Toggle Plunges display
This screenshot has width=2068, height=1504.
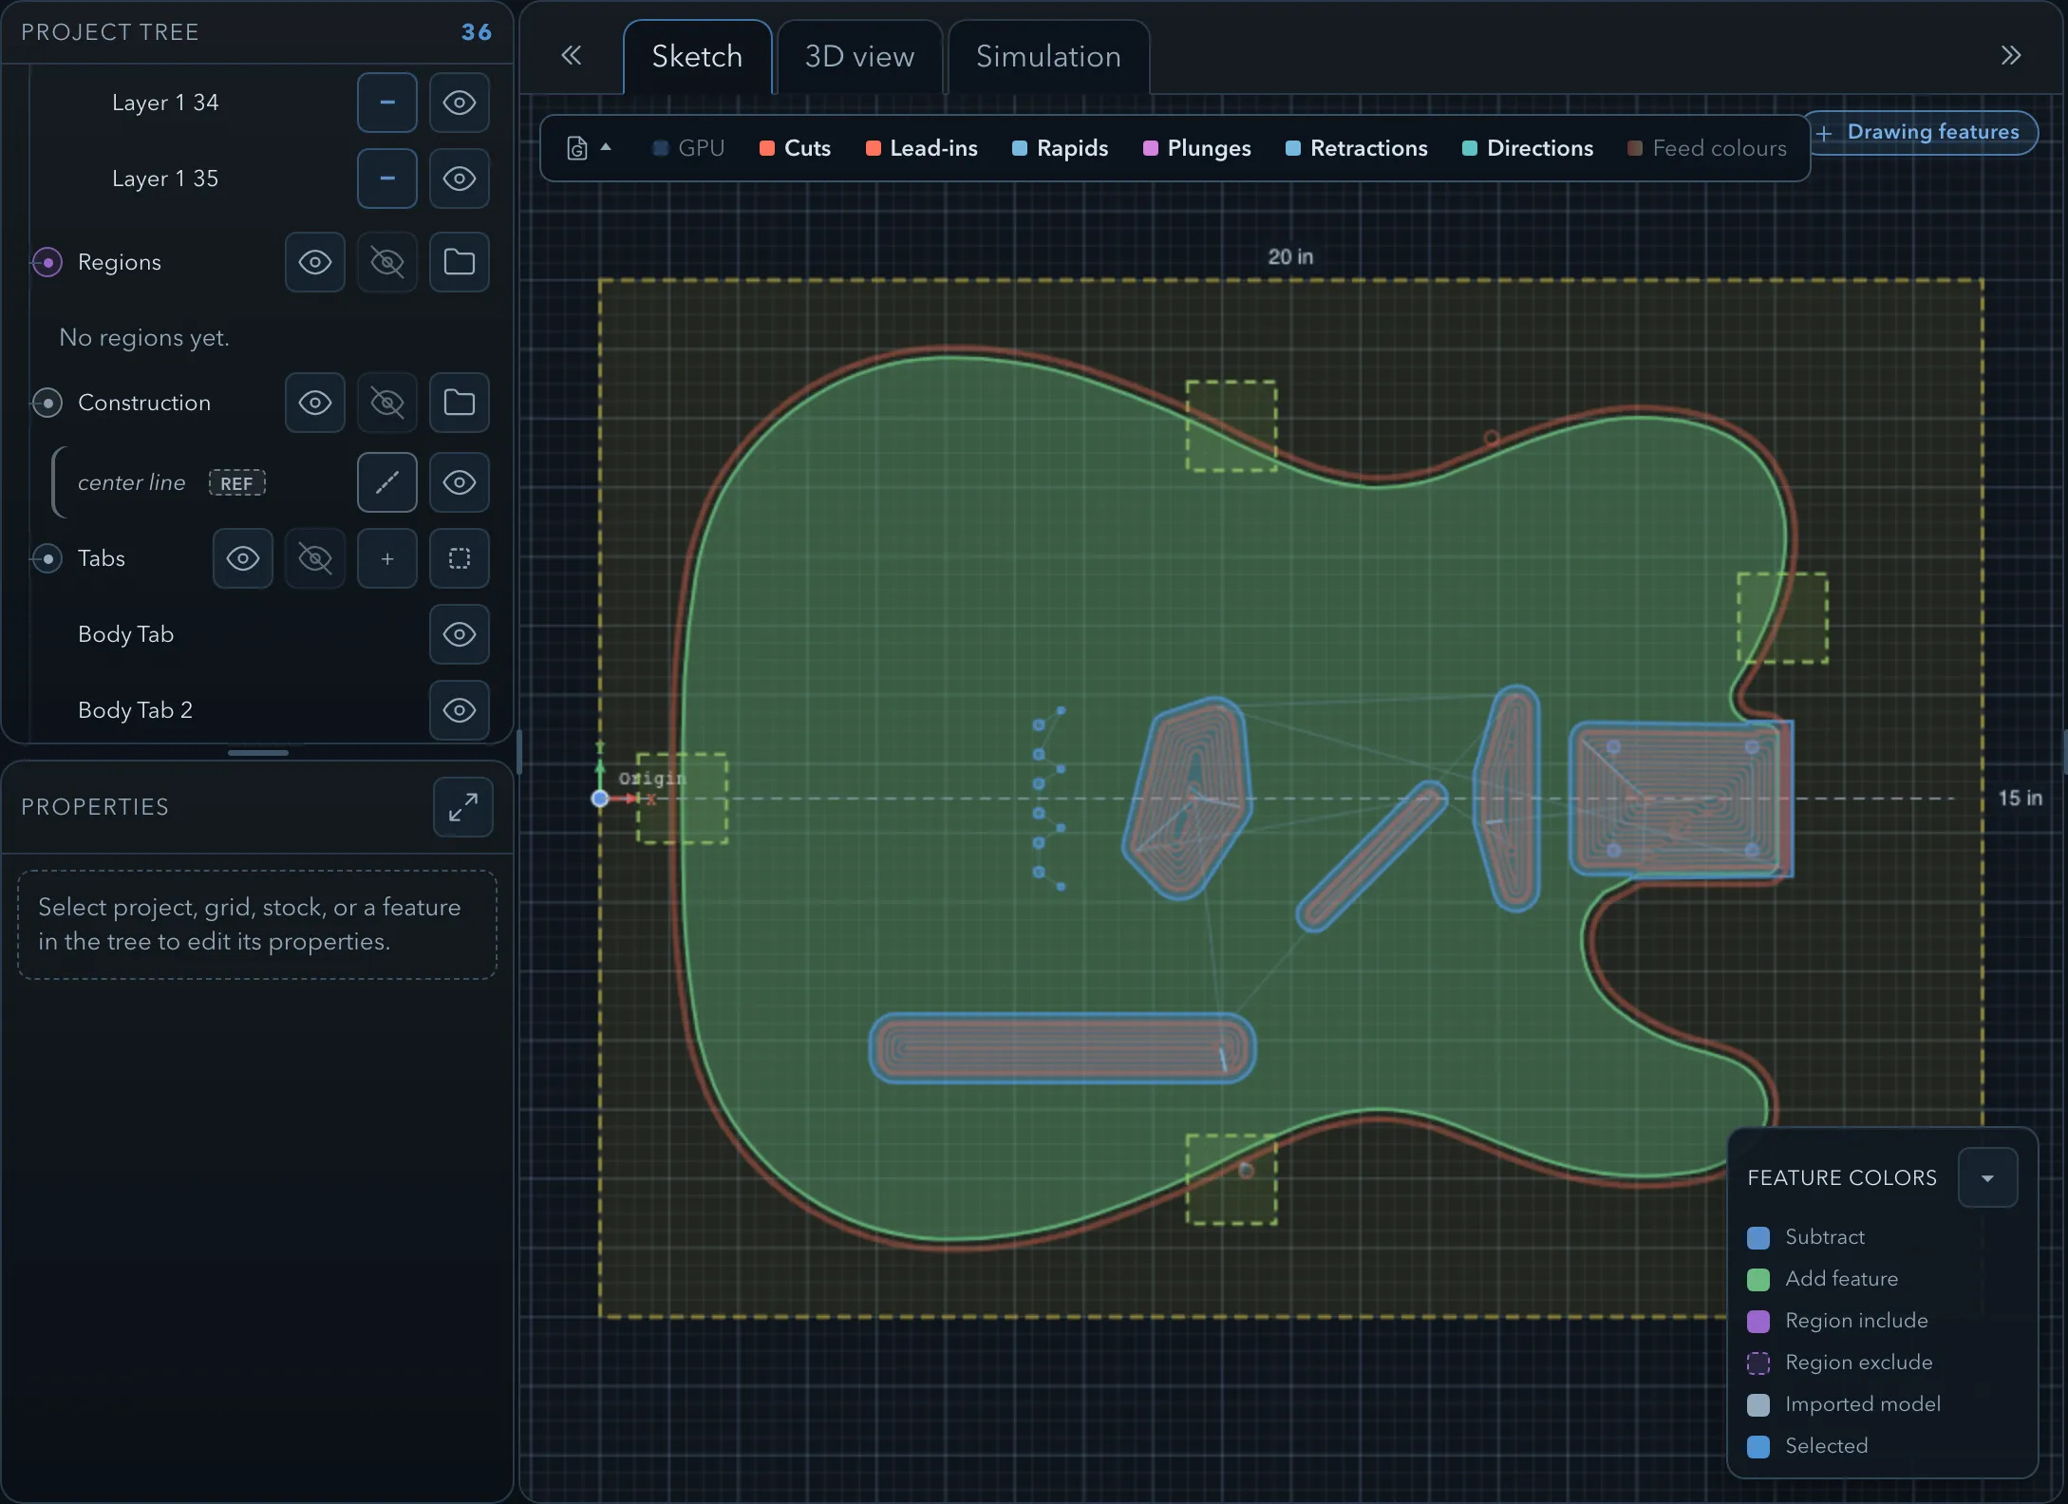pyautogui.click(x=1197, y=148)
